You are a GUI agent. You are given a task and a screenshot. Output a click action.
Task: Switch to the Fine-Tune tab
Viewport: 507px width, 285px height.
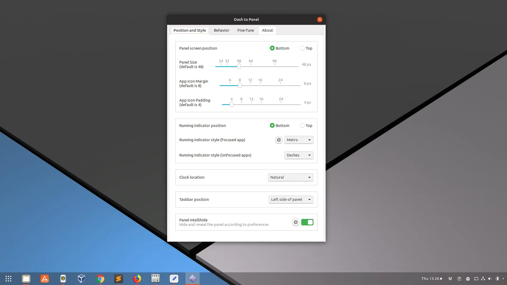[x=246, y=30]
